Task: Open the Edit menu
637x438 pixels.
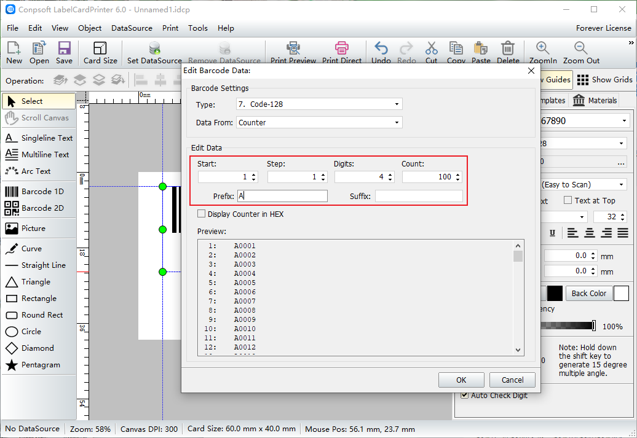Action: click(x=35, y=28)
